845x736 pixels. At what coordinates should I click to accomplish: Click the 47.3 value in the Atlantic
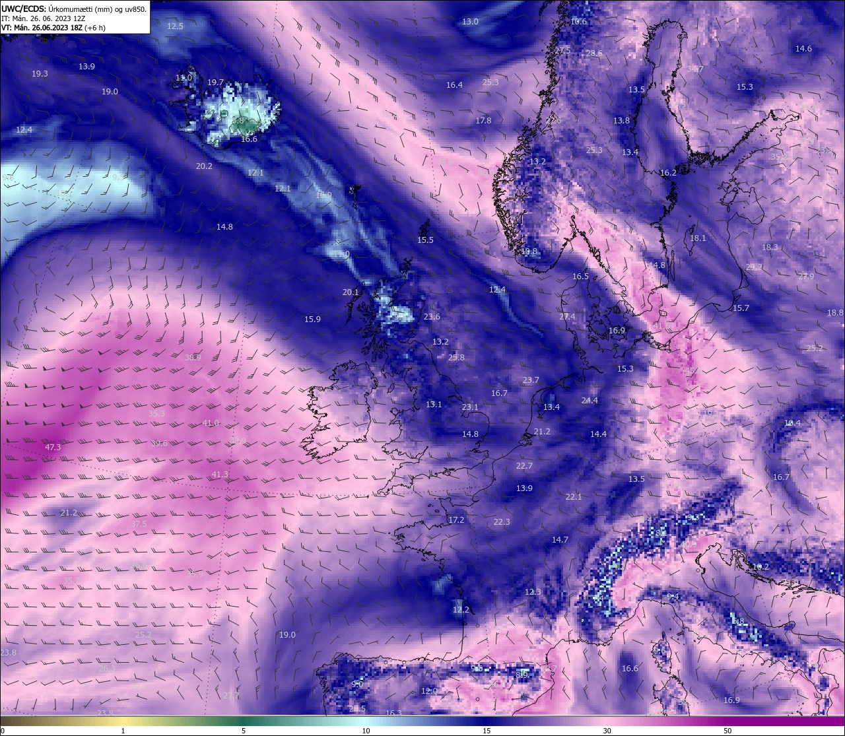click(53, 448)
